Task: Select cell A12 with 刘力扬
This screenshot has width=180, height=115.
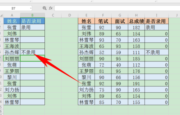Action: point(12,90)
